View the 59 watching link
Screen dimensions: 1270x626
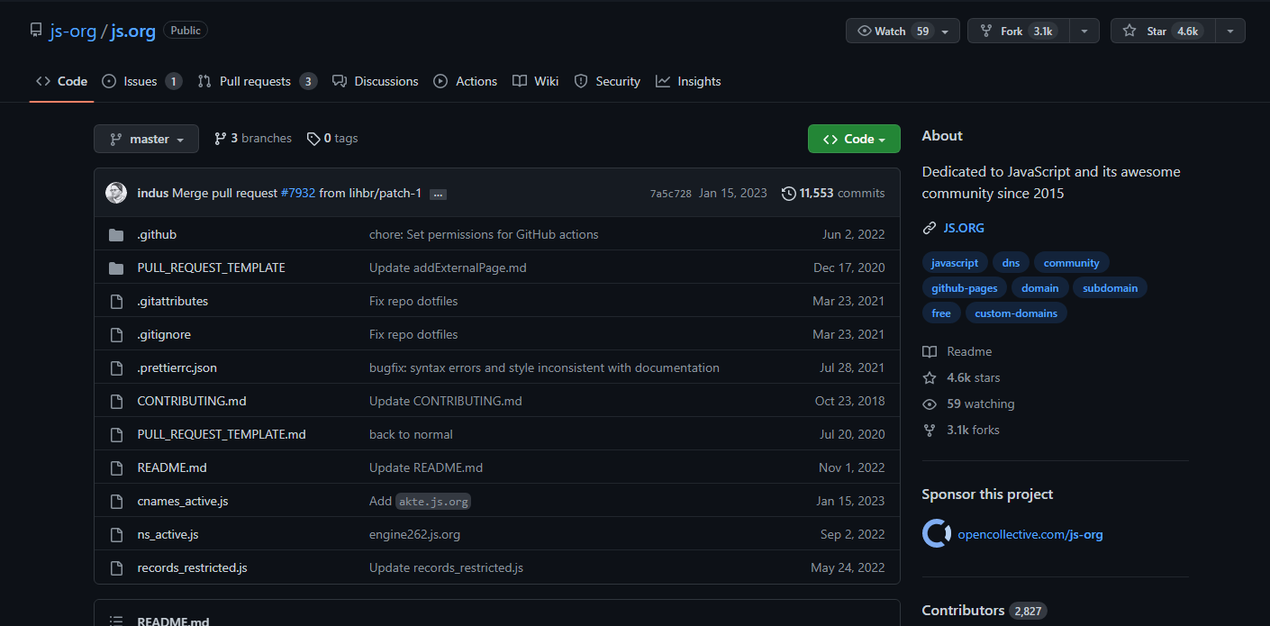coord(969,404)
